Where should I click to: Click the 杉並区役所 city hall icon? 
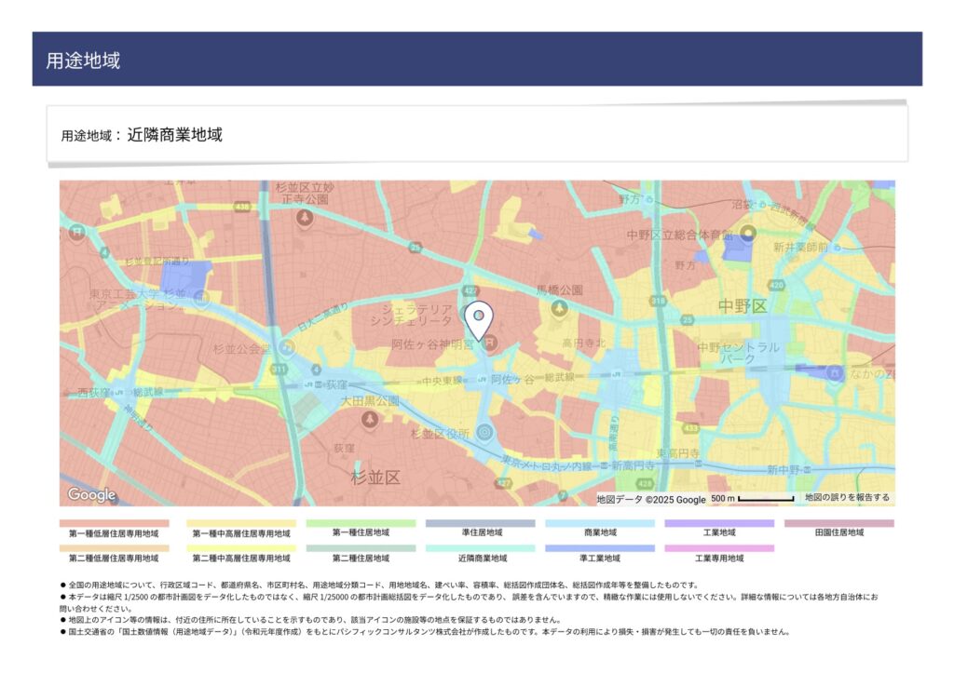point(484,432)
